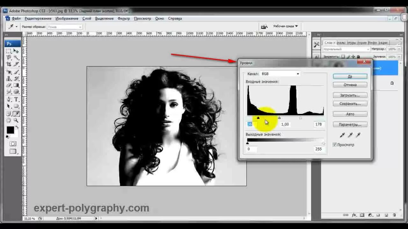Screen dimensions: 408x229
Task: Select the Crop tool
Action: tap(9, 64)
